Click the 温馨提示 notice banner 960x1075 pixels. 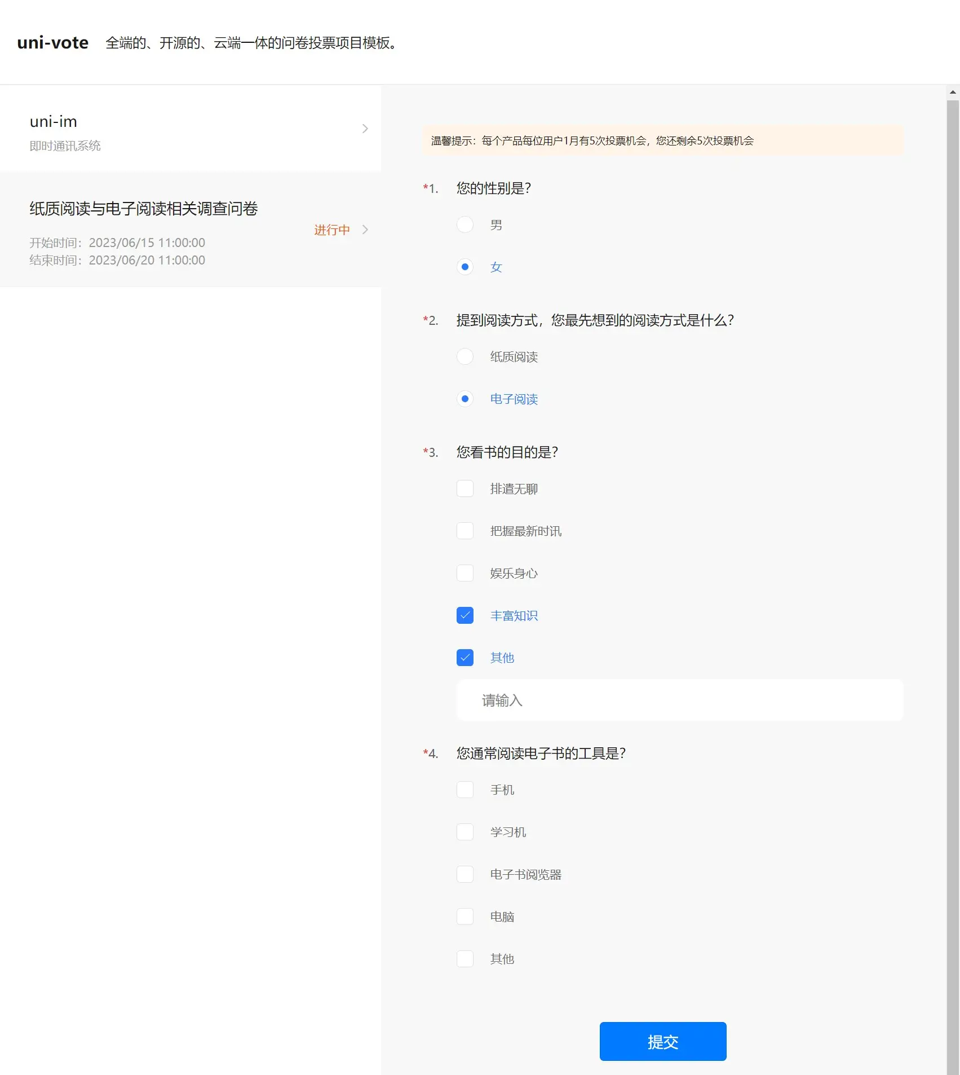[663, 140]
